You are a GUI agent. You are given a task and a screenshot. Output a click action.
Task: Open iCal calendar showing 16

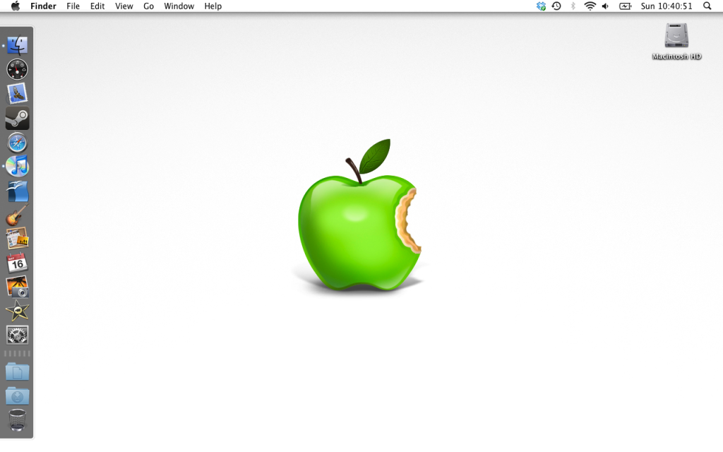click(x=18, y=263)
